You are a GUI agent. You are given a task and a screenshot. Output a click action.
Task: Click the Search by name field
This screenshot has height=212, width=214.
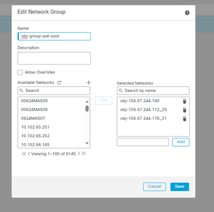(x=153, y=91)
